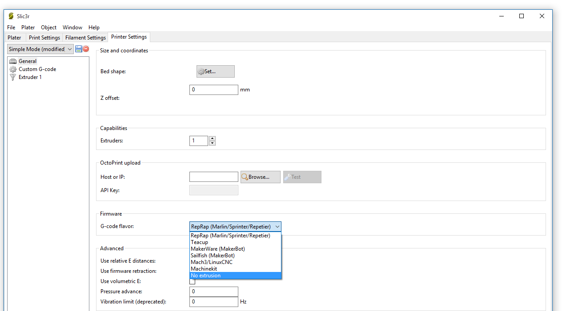Toggle the Use volumetric E checkbox
562x311 pixels.
[x=193, y=281]
